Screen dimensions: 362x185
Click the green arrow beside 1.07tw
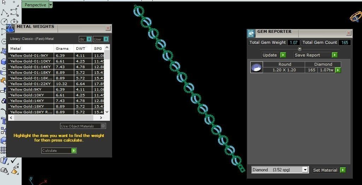[x=338, y=70]
